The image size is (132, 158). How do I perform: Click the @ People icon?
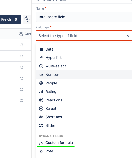pos(41,83)
